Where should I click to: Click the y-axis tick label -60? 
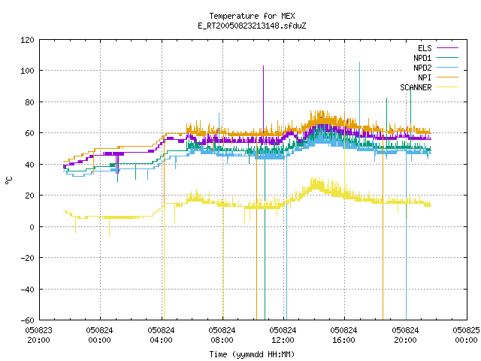(27, 320)
